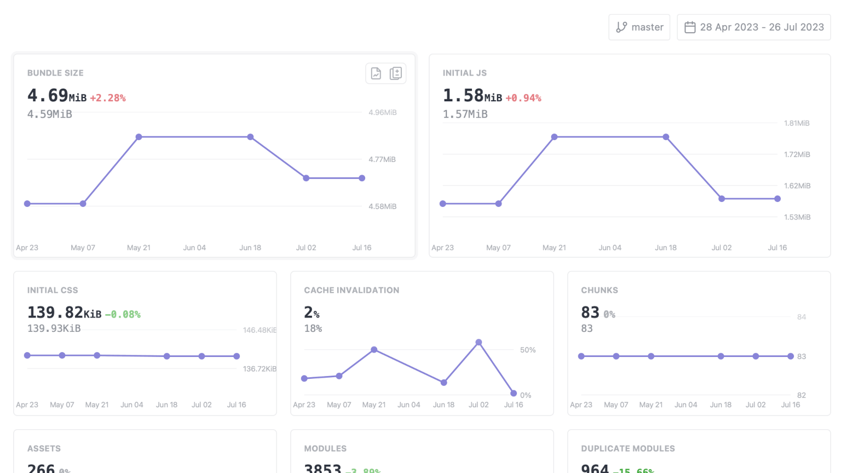Select Cache Invalidation point at May 07
Image resolution: width=841 pixels, height=473 pixels.
[x=339, y=376]
